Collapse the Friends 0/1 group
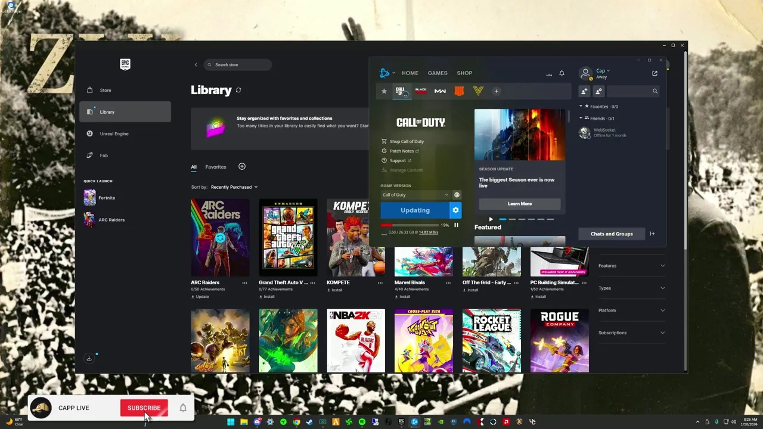763x429 pixels. pos(597,119)
